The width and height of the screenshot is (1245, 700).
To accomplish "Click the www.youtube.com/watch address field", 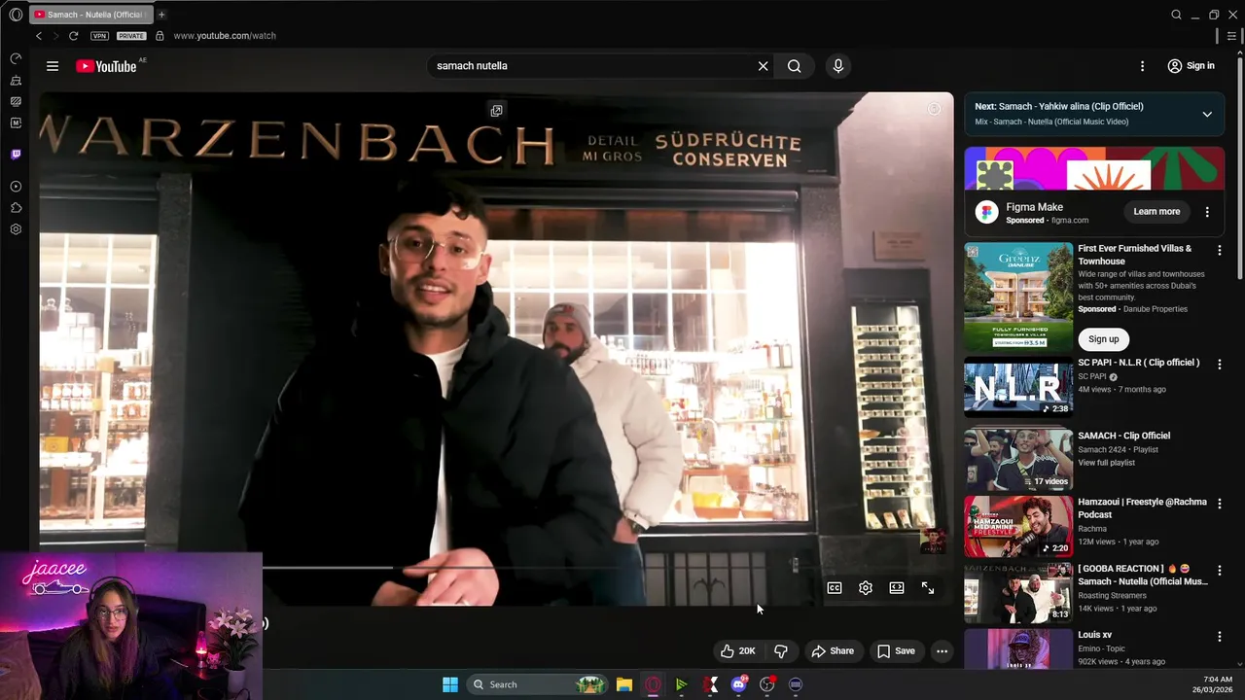I will (x=225, y=36).
